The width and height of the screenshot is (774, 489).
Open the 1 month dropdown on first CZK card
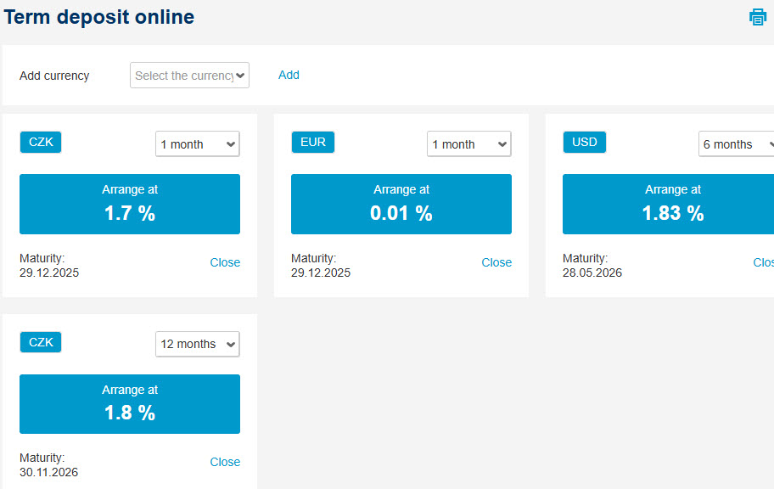pyautogui.click(x=198, y=143)
